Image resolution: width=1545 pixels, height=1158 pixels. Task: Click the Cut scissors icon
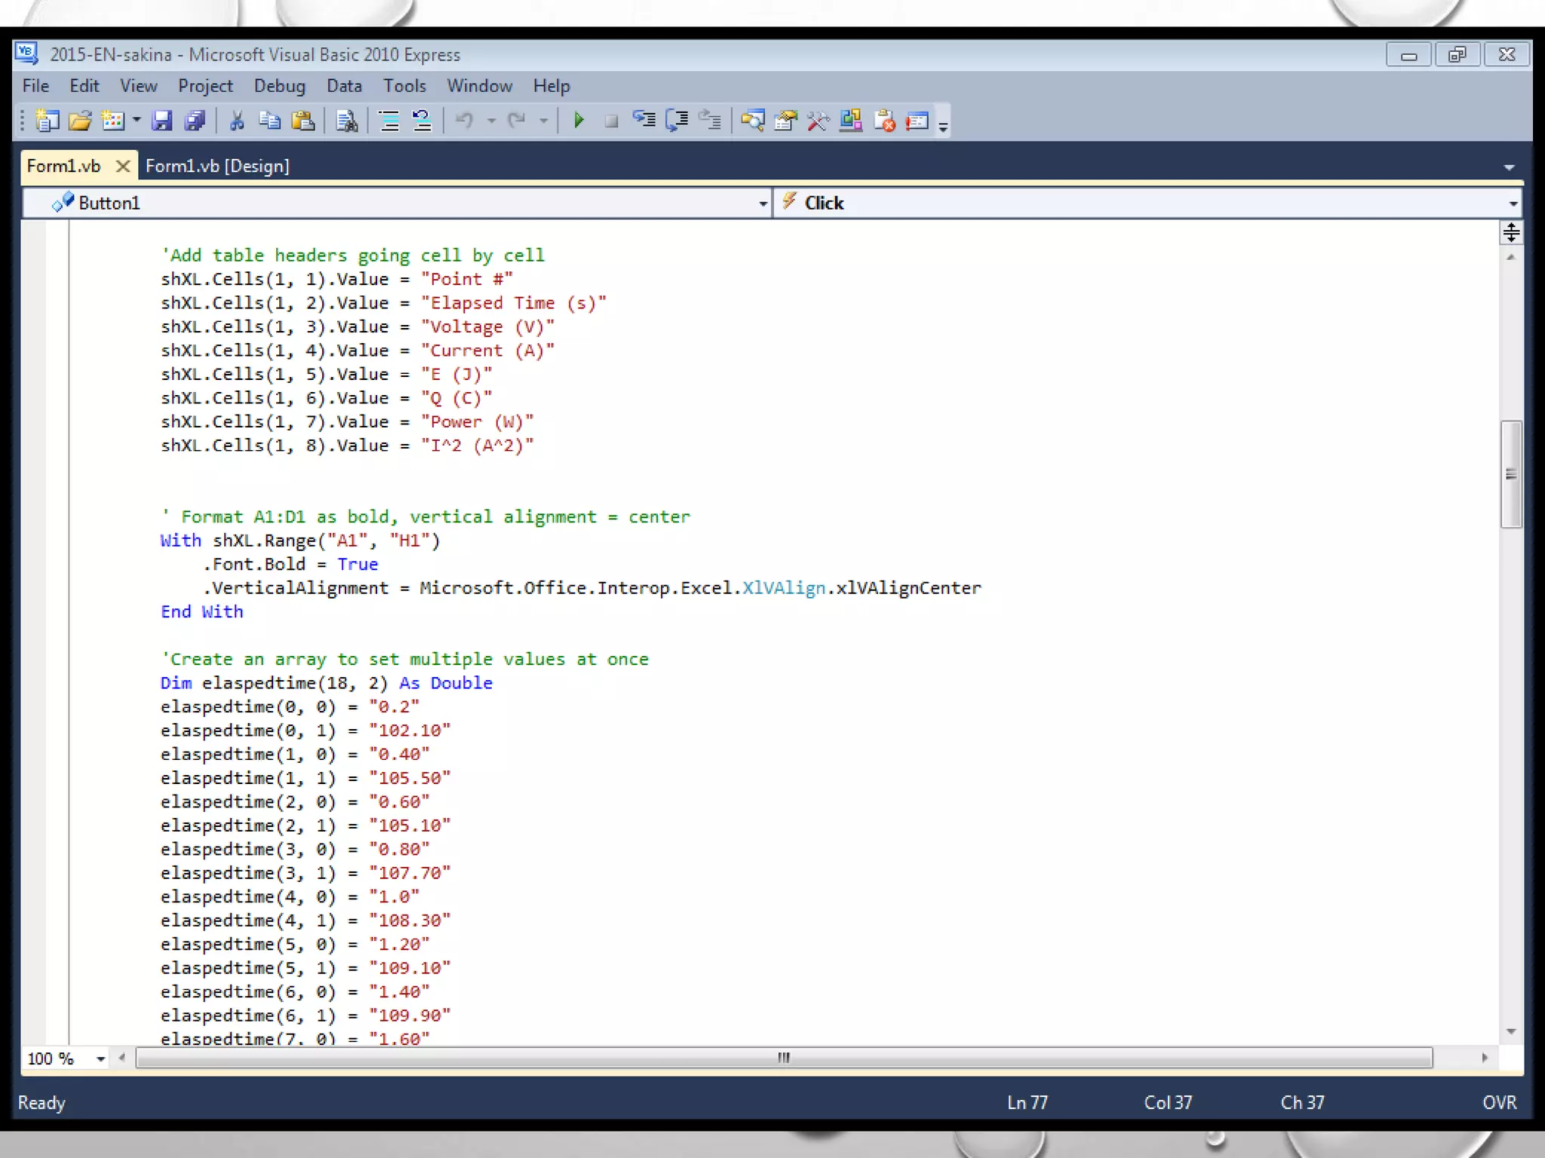point(237,121)
